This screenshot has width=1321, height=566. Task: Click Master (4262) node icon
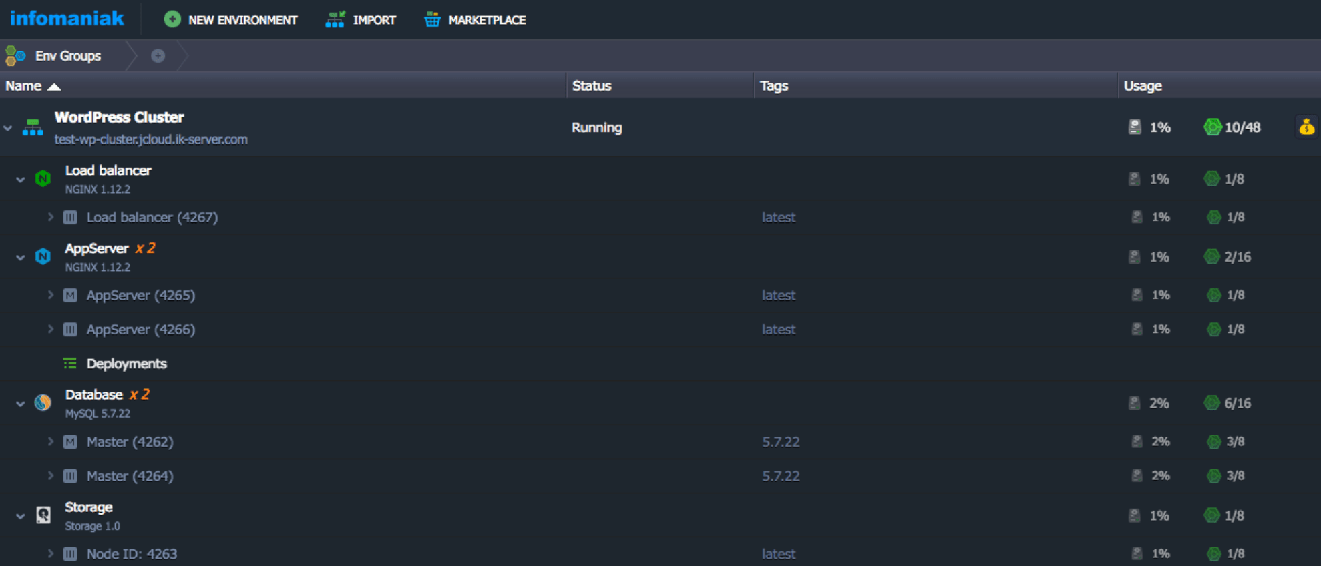70,441
